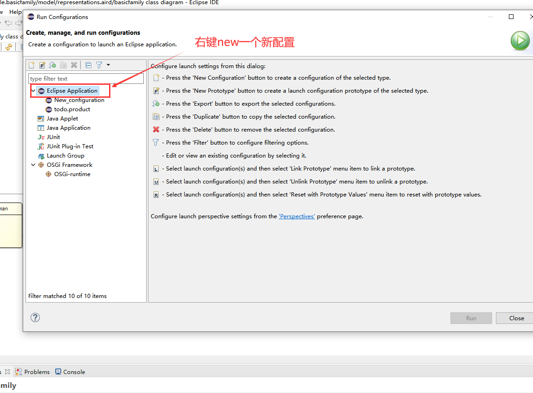Switch to the Console tab
The image size is (533, 393).
pyautogui.click(x=70, y=372)
